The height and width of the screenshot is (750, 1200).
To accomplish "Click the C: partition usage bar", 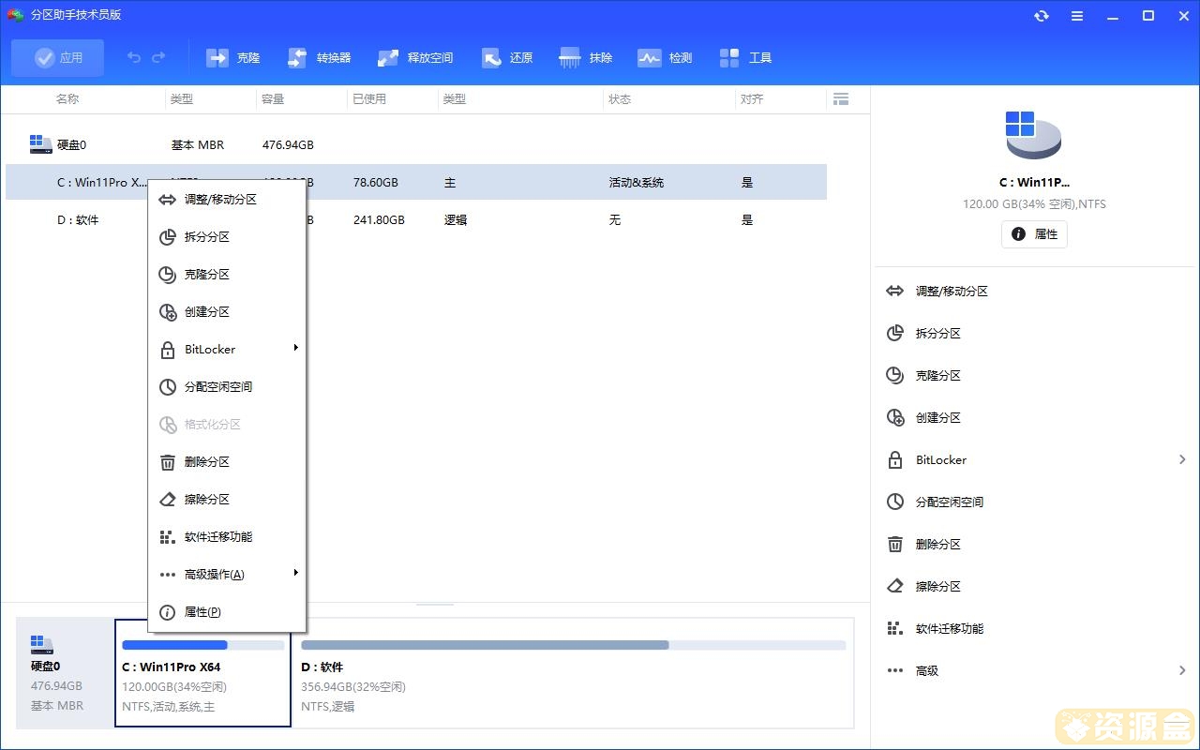I will click(203, 645).
